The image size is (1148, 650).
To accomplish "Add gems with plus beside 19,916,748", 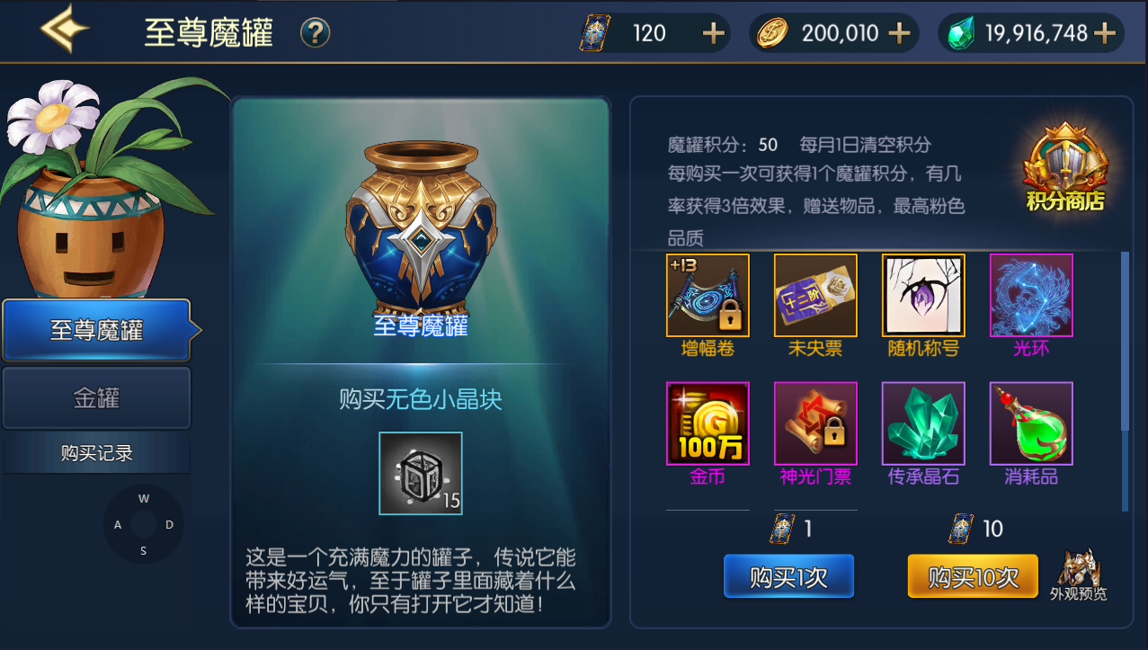I will (1104, 34).
